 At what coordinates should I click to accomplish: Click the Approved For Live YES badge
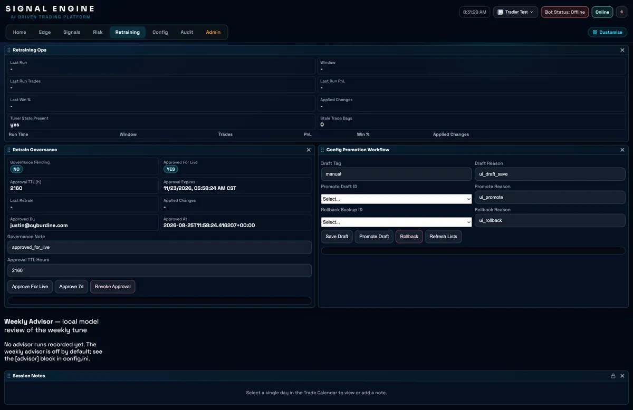click(x=170, y=169)
